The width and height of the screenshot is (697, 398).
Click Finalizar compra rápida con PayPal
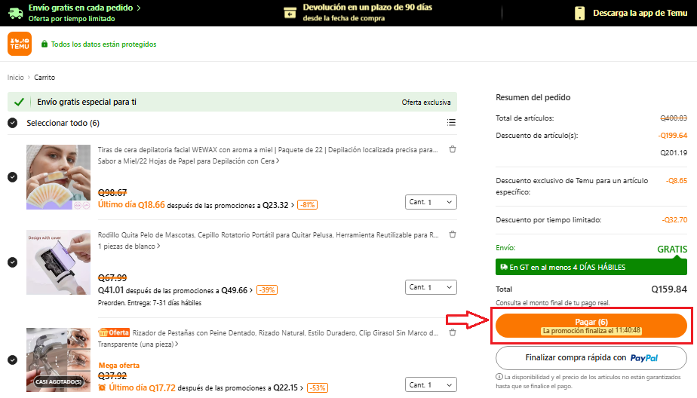[591, 358]
